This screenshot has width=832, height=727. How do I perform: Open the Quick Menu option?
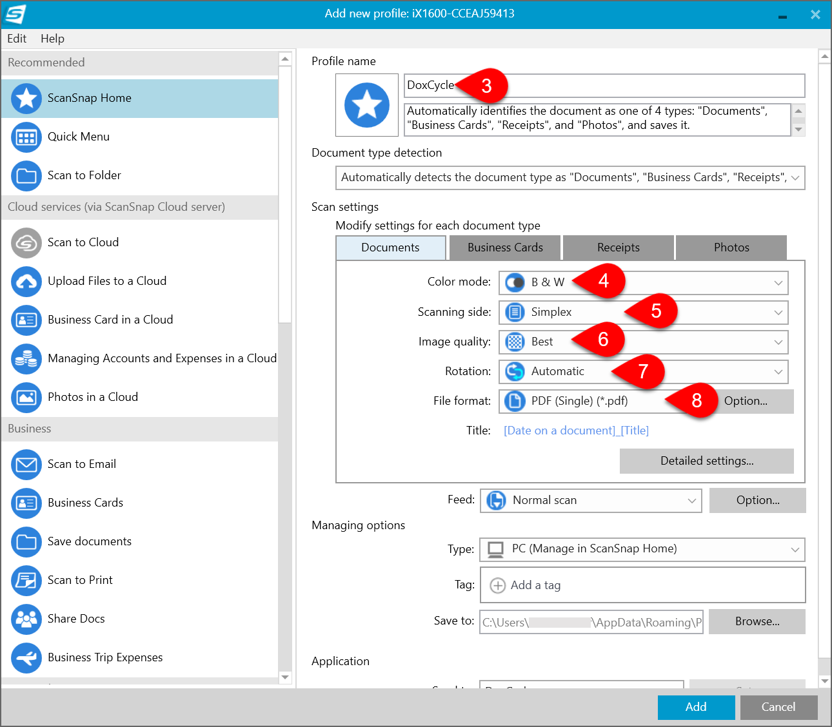(79, 137)
